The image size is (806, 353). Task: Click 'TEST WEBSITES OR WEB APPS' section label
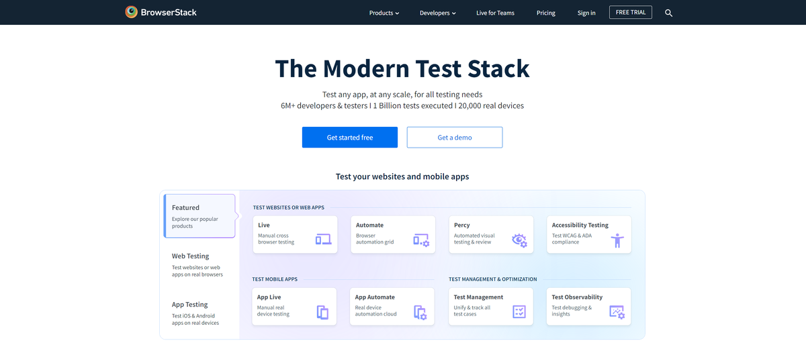[x=289, y=207]
